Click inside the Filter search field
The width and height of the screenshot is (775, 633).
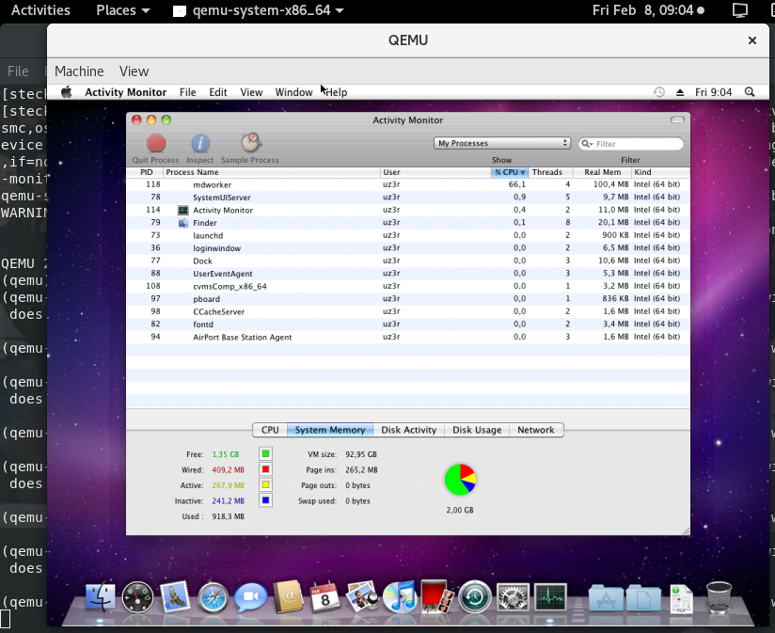[x=631, y=144]
